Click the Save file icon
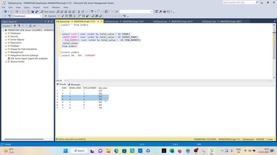277x155 pixels. (x=33, y=12)
